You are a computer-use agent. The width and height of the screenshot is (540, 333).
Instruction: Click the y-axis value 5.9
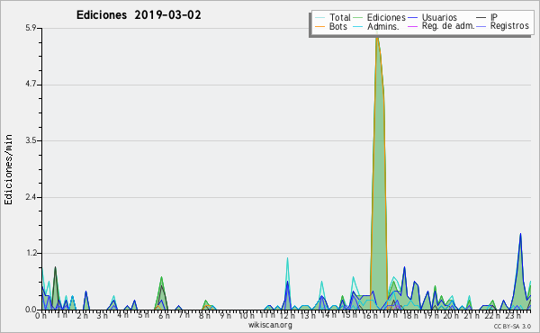31,28
